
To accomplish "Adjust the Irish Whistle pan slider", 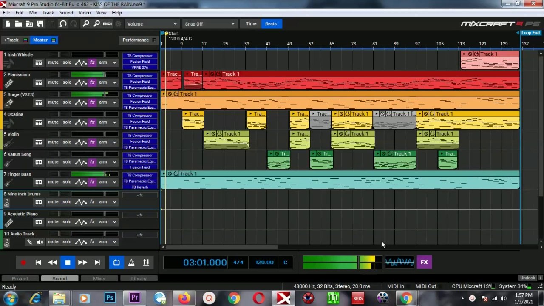I will (59, 54).
